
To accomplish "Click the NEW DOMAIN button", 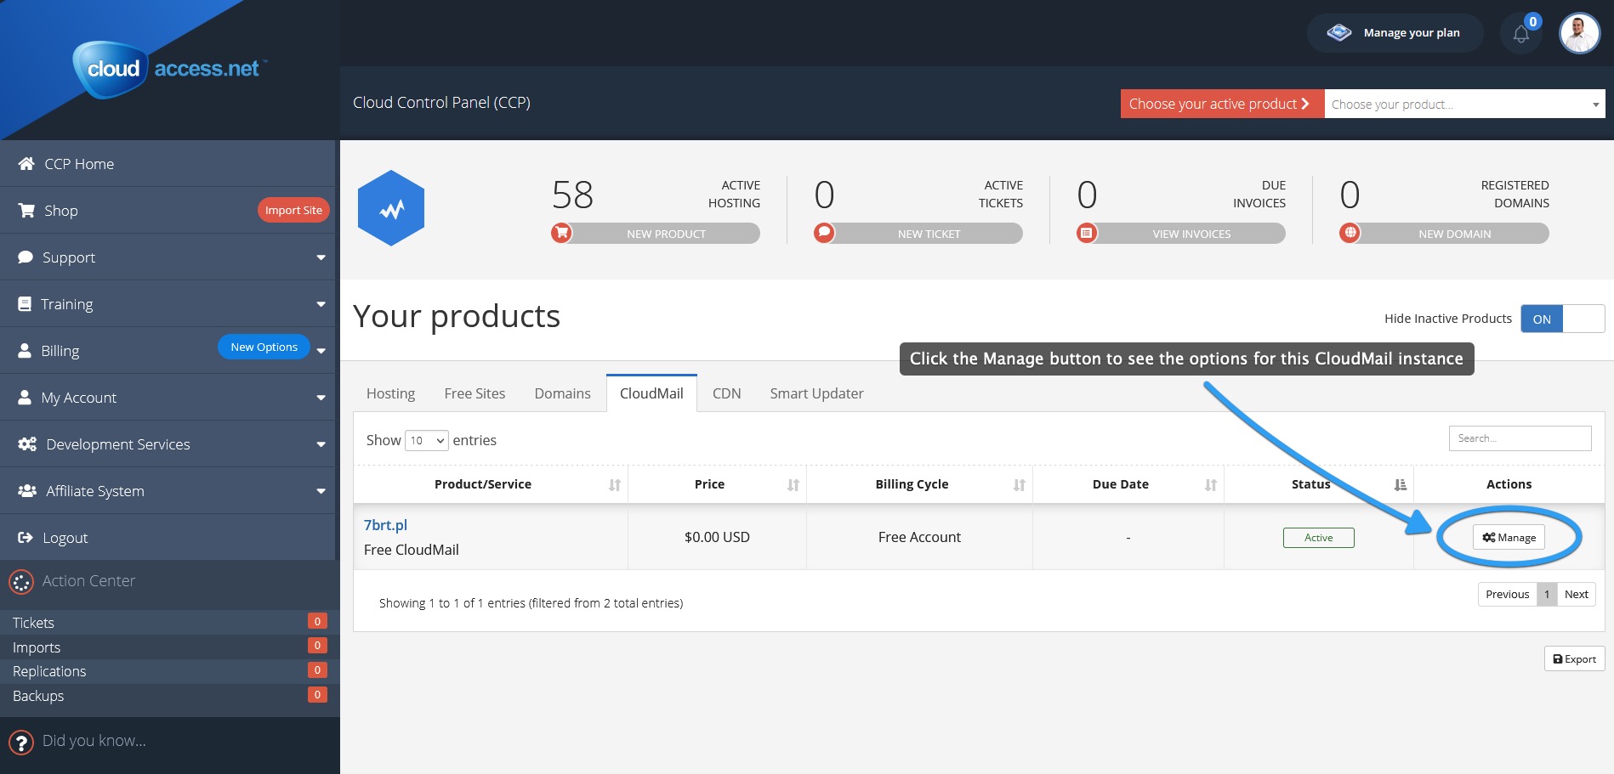I will click(1444, 233).
